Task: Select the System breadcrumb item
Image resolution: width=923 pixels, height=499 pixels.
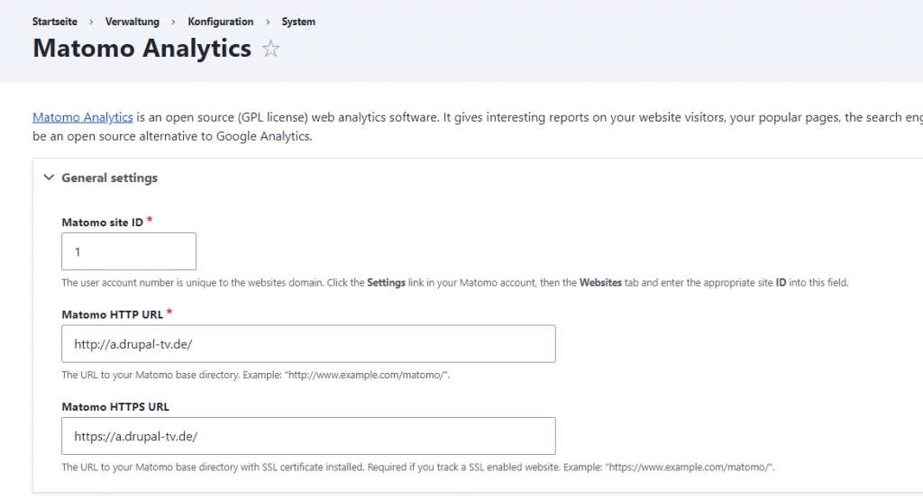Action: (298, 22)
